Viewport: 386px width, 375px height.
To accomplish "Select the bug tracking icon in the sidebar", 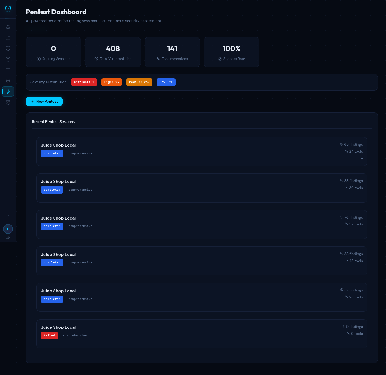I will click(8, 81).
